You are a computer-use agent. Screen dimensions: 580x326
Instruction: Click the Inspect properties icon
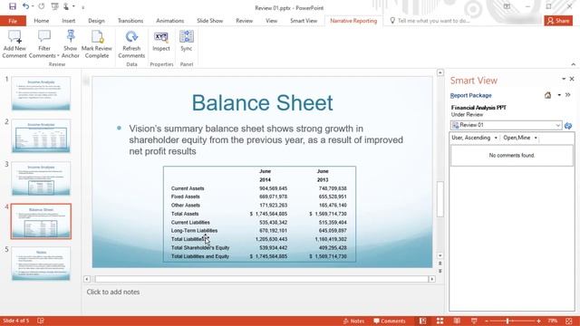pyautogui.click(x=161, y=41)
